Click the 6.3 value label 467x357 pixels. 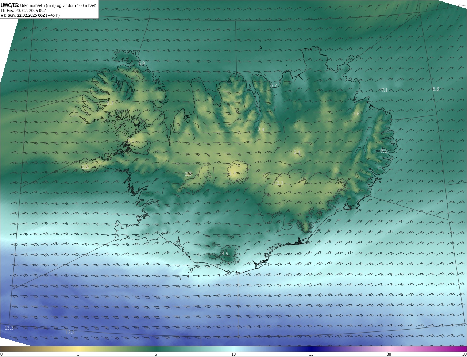pyautogui.click(x=436, y=89)
